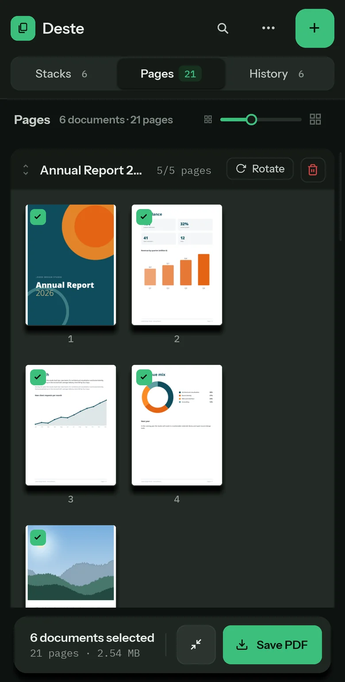This screenshot has height=682, width=345.
Task: Collapse the Annual Report document group
Action: (x=26, y=170)
